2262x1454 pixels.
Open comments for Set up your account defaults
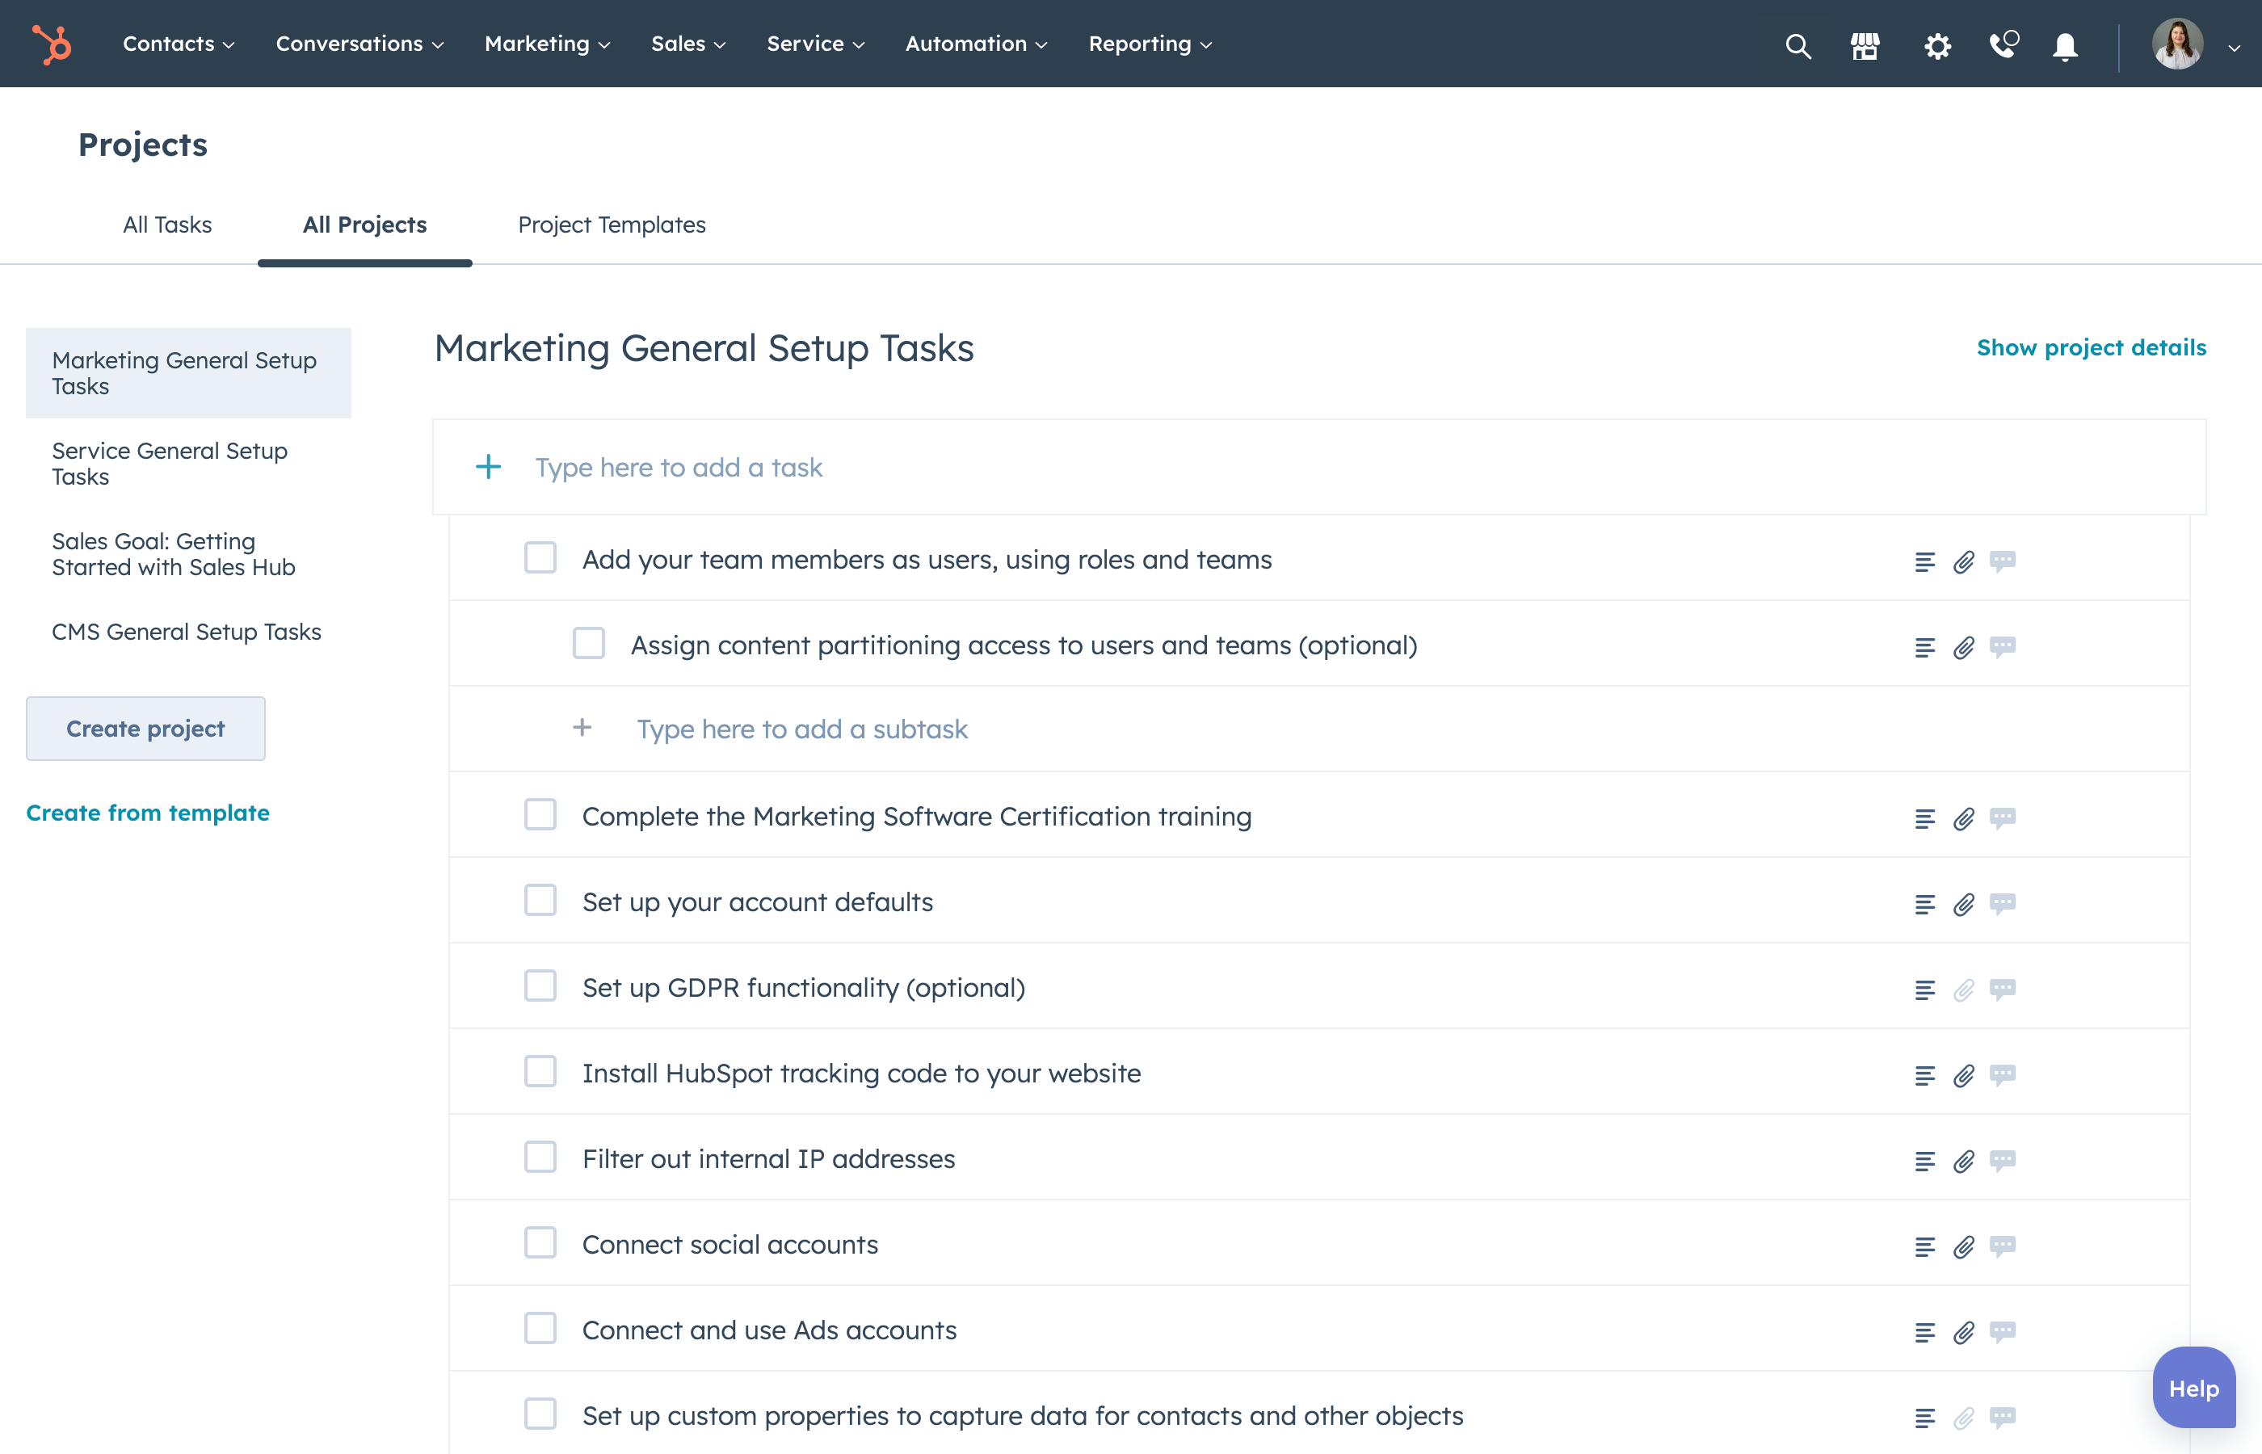pyautogui.click(x=2003, y=904)
